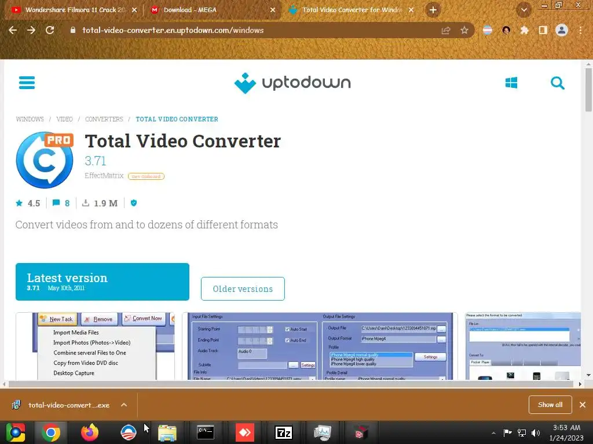Dismiss the downloads bar
The height and width of the screenshot is (444, 593).
click(x=583, y=405)
